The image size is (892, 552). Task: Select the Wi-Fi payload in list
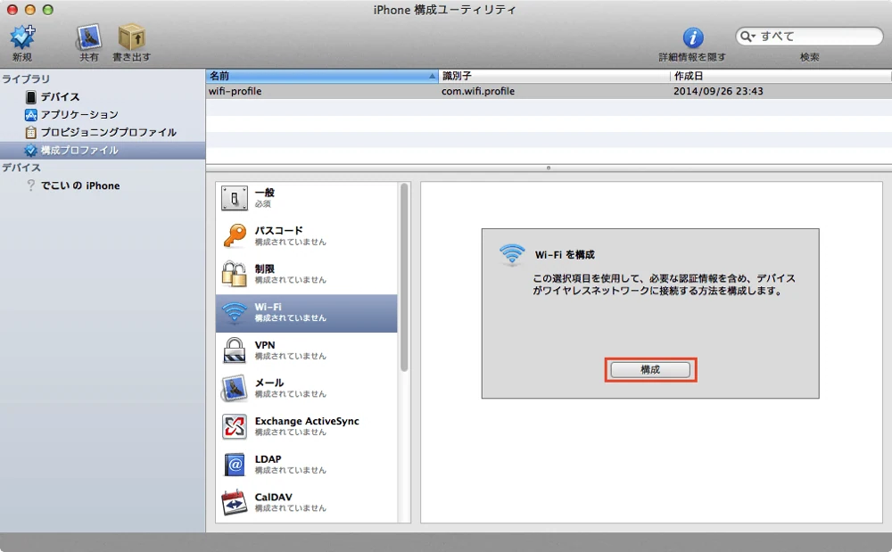(x=307, y=313)
